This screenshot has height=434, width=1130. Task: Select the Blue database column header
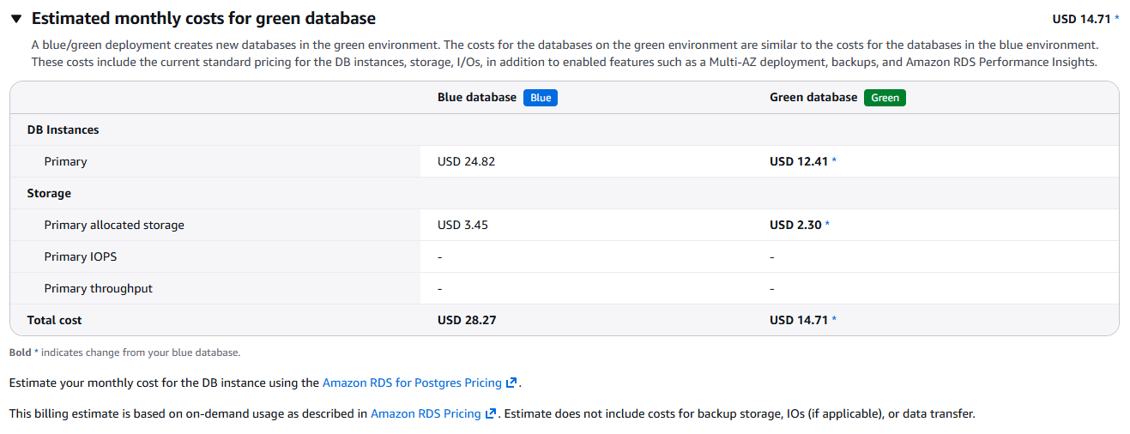click(x=477, y=98)
